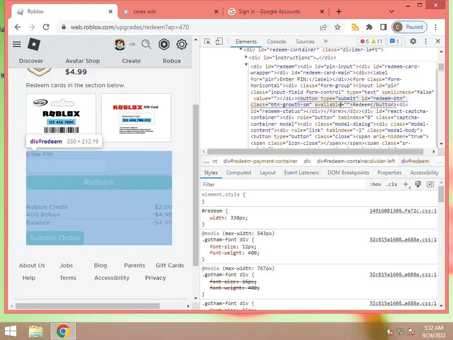Image resolution: width=453 pixels, height=340 pixels.
Task: Click Enter PIN input field
Action: (x=67, y=166)
